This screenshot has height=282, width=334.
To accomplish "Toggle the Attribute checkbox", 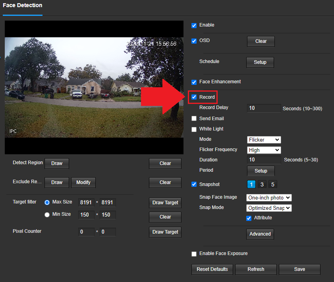I will pos(249,218).
